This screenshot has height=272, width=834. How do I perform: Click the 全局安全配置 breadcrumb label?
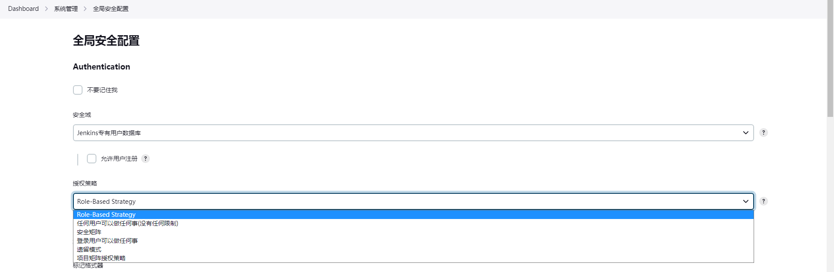[111, 8]
